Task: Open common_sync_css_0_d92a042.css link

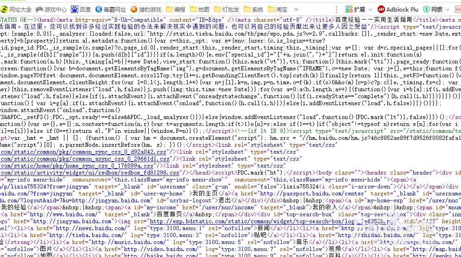Action: 83,152
